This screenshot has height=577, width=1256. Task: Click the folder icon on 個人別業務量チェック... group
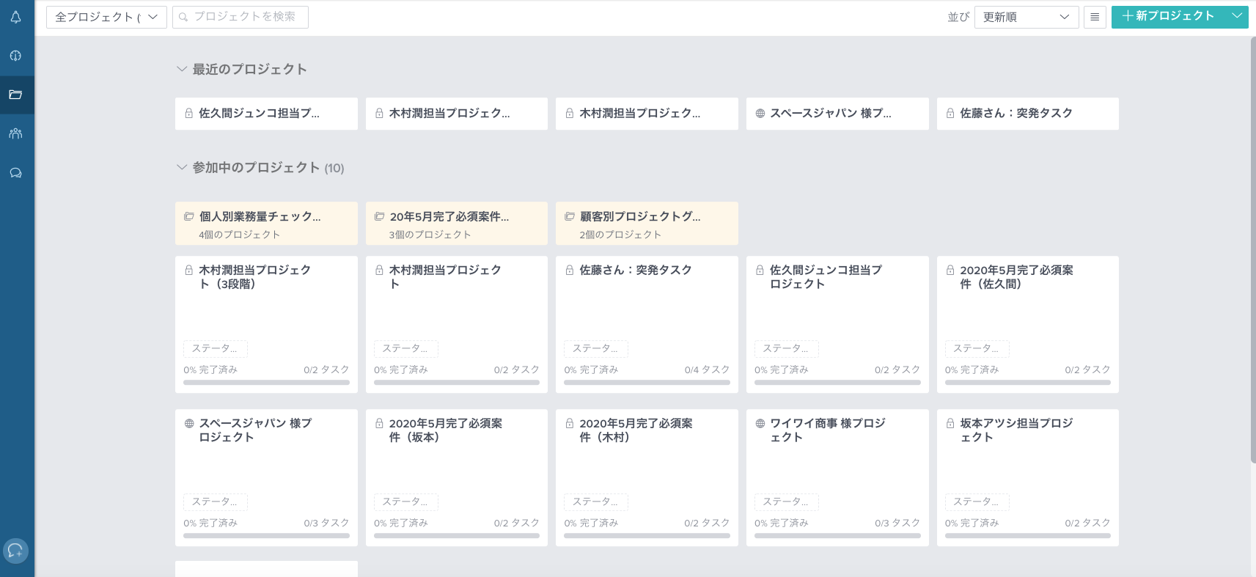click(x=189, y=216)
